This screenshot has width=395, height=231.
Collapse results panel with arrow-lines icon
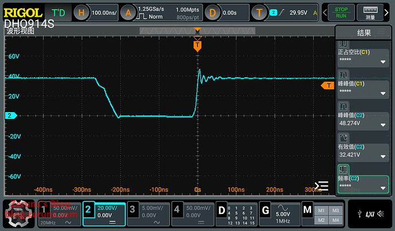[322, 185]
